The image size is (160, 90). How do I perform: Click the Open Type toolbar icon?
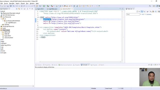point(64,6)
